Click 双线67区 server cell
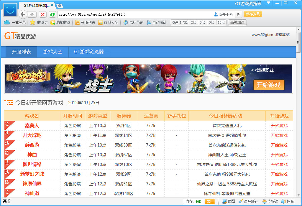 coord(124,155)
